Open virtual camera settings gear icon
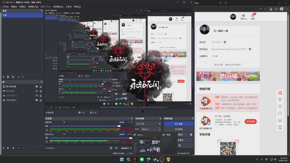Viewport: 290px width, 163px height. click(x=191, y=135)
